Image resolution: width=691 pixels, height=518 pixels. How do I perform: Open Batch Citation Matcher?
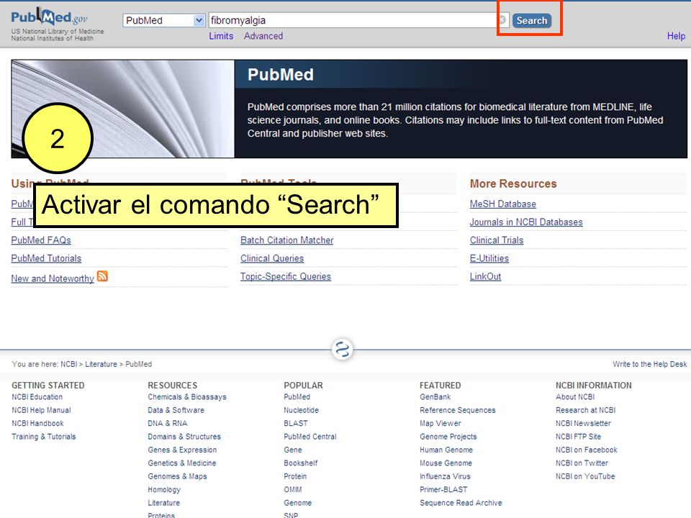287,240
